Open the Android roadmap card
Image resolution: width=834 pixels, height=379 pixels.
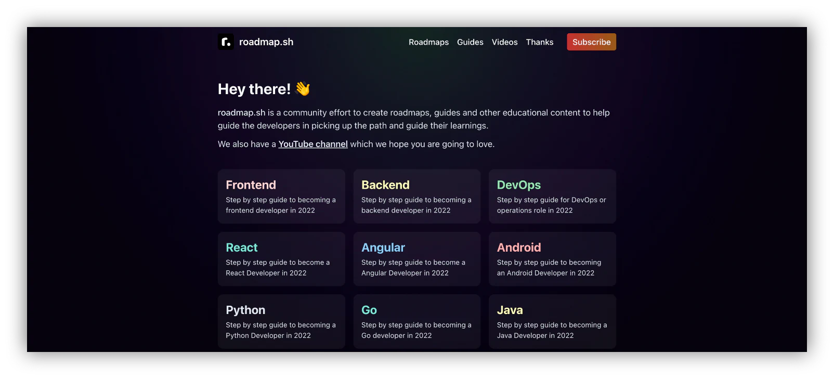pyautogui.click(x=552, y=259)
